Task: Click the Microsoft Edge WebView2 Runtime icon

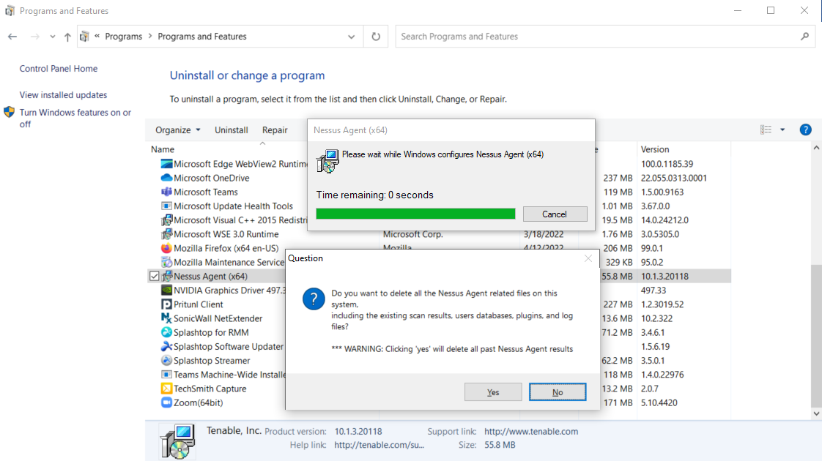Action: (166, 164)
